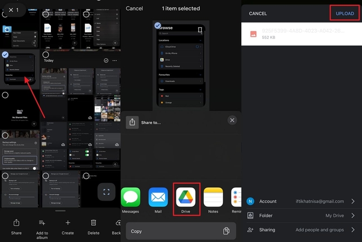The image size is (362, 242).
Task: Tap the Folder row icon
Action: tap(250, 216)
